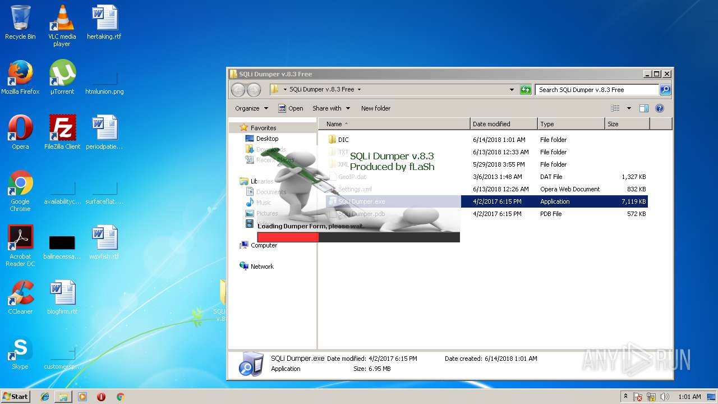The width and height of the screenshot is (718, 404).
Task: Expand SQLi Dumper v.8.3 Free breadcrumb arrow
Action: point(359,89)
